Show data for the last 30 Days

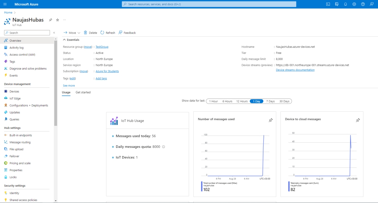(x=284, y=101)
